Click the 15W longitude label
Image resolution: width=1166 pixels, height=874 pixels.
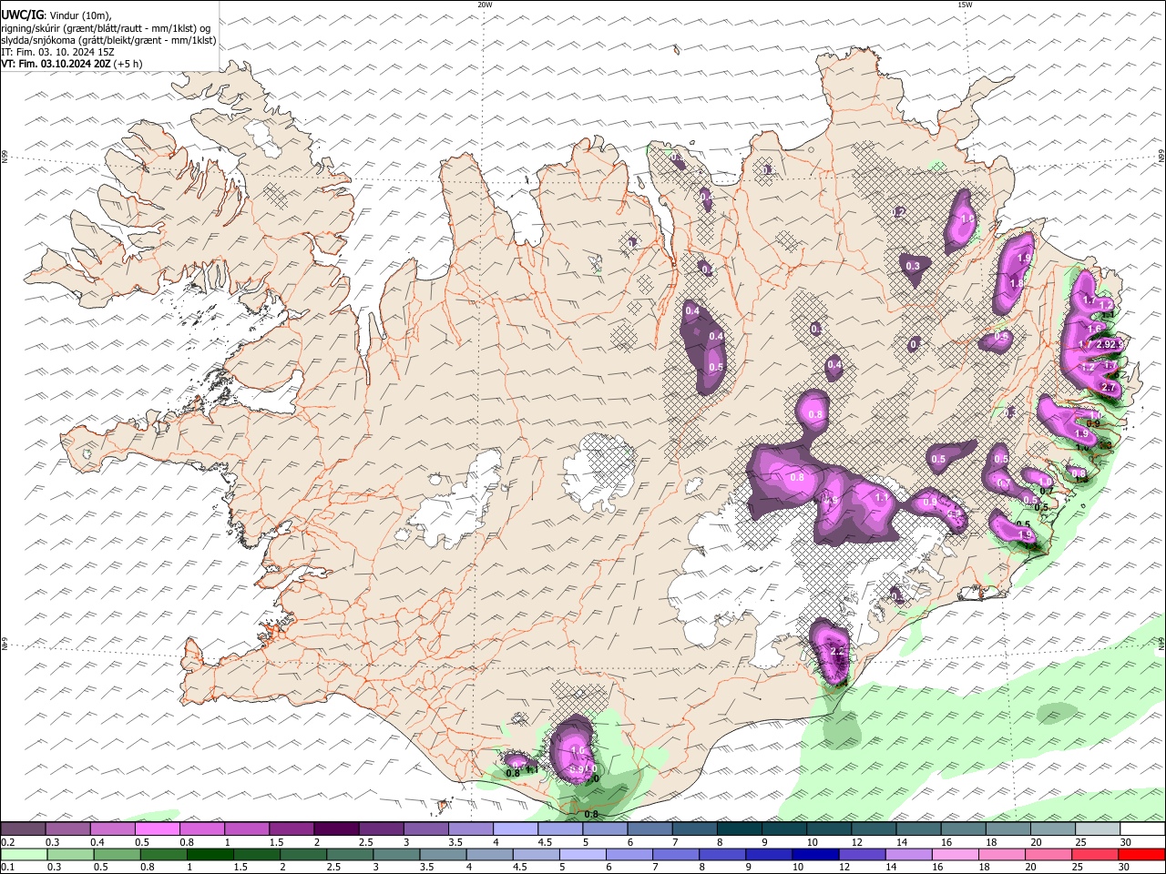pos(965,5)
